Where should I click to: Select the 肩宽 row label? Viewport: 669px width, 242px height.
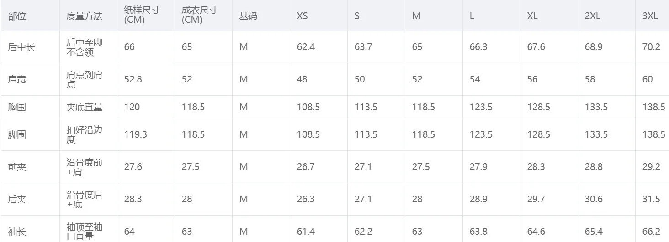click(x=17, y=79)
